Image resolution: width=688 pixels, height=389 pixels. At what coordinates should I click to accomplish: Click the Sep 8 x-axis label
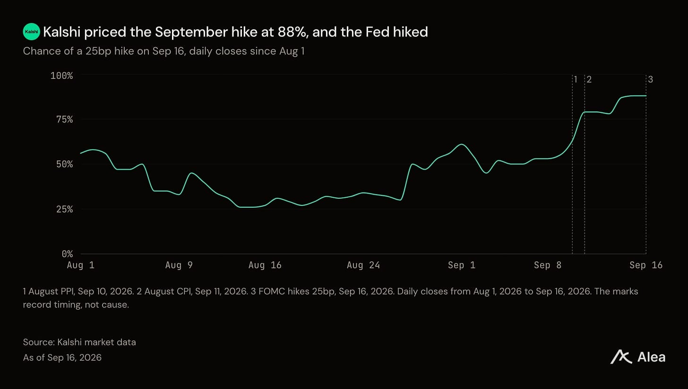tap(548, 265)
